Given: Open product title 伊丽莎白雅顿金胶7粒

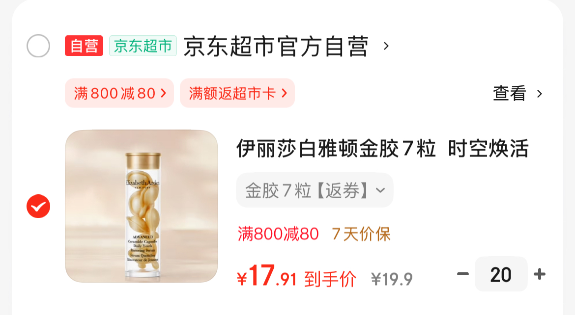Looking at the screenshot, I should [336, 149].
